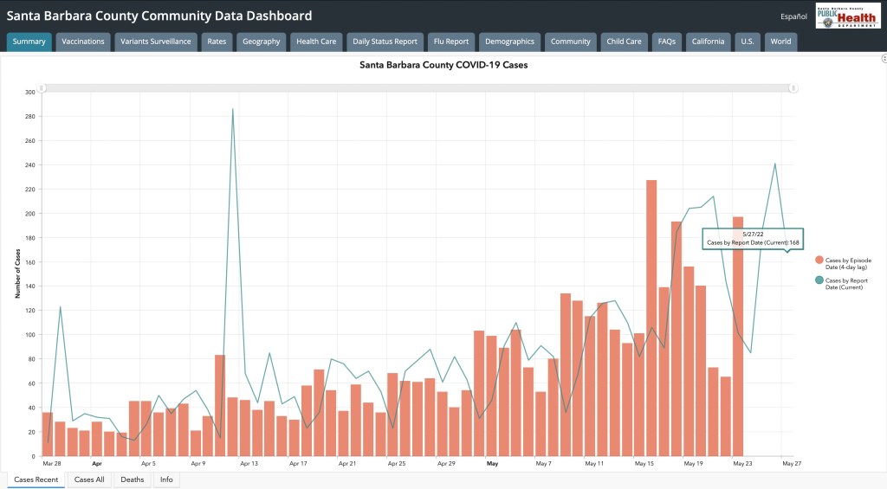Click the expand icon at chart's top-right corner

(x=884, y=58)
